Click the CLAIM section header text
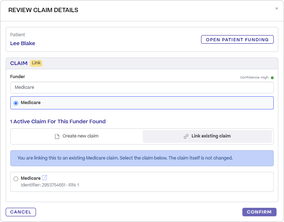 point(19,63)
